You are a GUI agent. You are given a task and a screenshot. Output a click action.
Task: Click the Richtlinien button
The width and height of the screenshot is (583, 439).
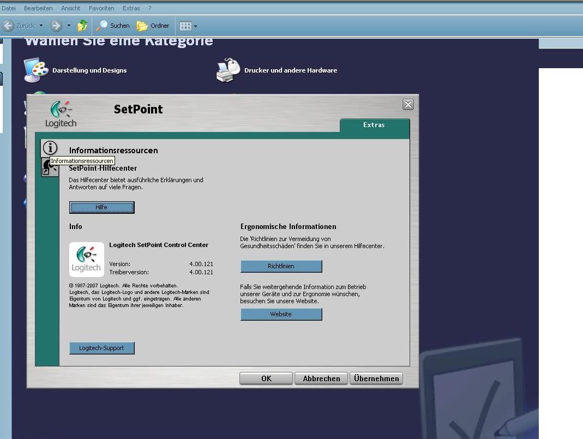281,266
